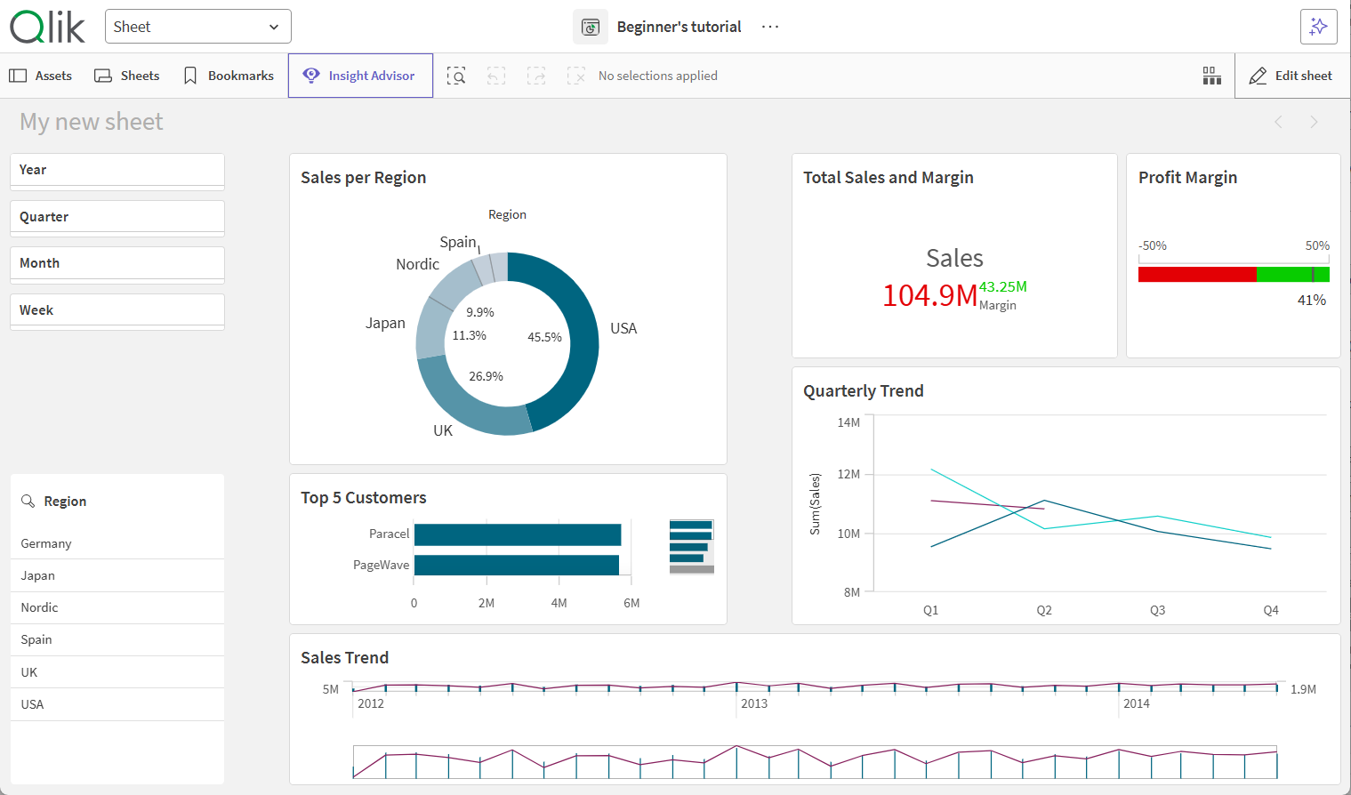Viewport: 1351px width, 795px height.
Task: Click the Top 5 Customers mini chart scrollbar
Action: tap(691, 547)
